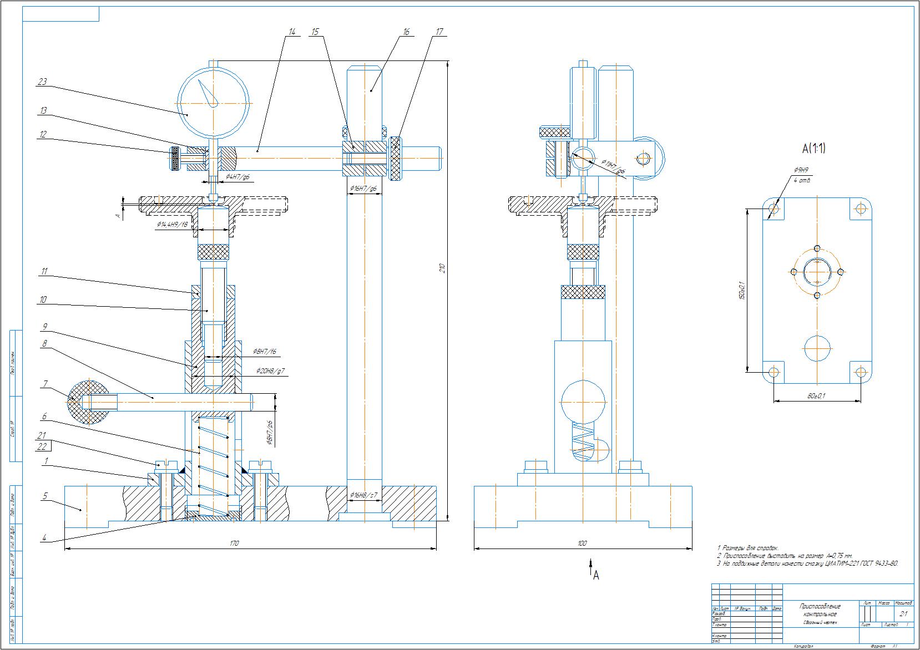The image size is (920, 650).
Task: Click part number 14 callout label
Action: pyautogui.click(x=291, y=32)
